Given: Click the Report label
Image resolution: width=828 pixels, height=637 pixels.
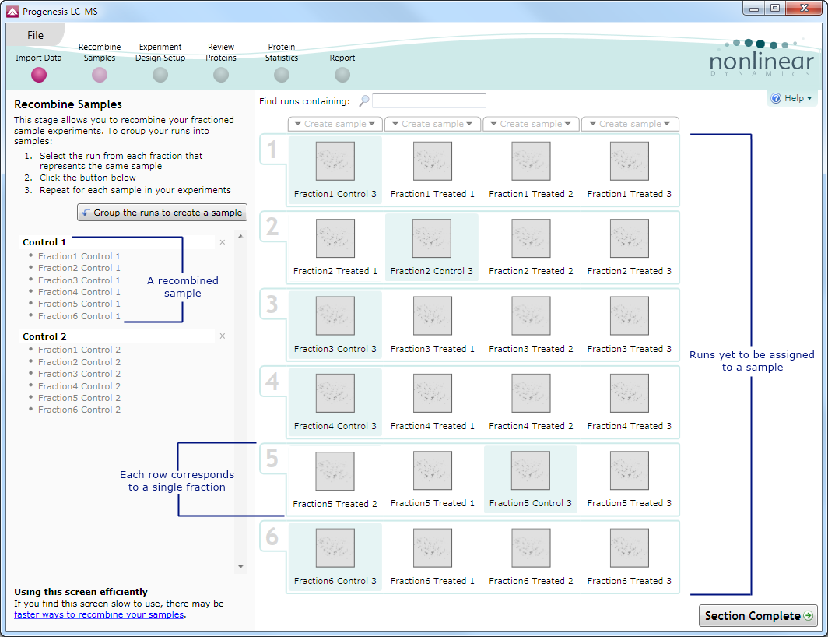Looking at the screenshot, I should point(342,58).
